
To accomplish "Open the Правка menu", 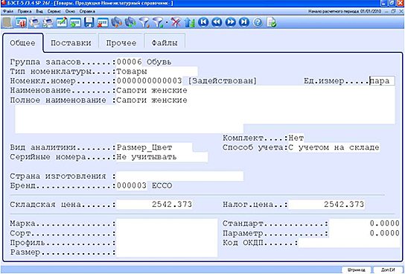I will 25,11.
